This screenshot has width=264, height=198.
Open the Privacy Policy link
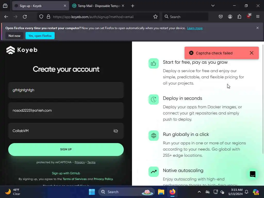(103, 179)
